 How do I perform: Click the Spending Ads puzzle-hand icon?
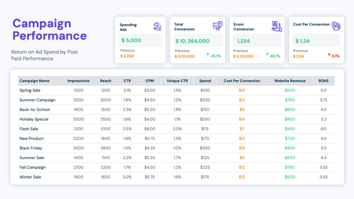[x=158, y=27]
